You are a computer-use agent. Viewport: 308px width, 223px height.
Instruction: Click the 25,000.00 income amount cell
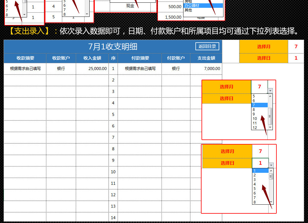(x=92, y=69)
